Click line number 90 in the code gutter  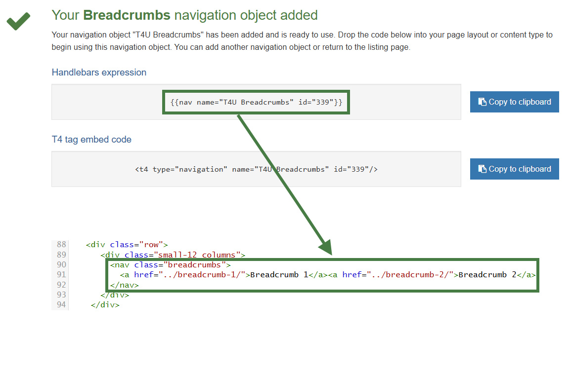coord(60,264)
